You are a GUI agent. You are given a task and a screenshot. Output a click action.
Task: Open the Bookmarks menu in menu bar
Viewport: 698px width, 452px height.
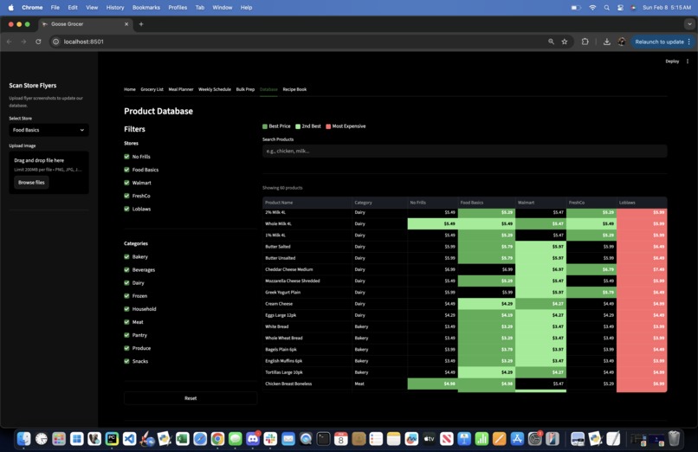tap(146, 8)
